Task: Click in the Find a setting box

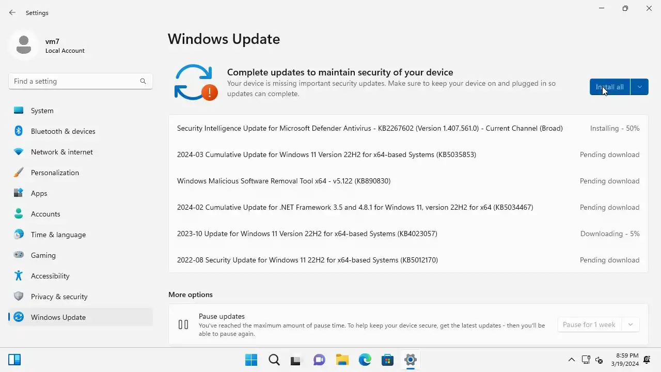Action: [x=81, y=81]
